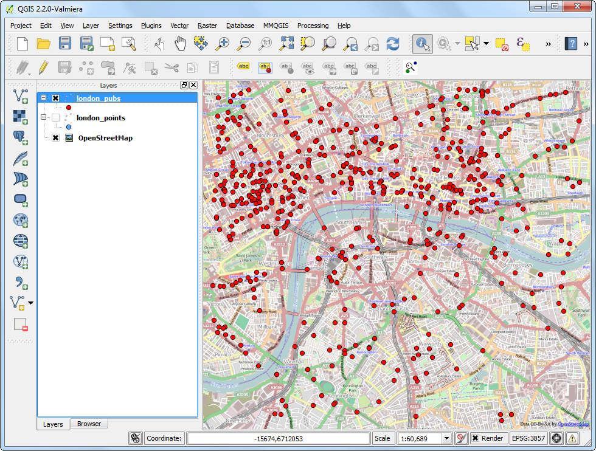Open the New layer dropdown arrow in sidebar
The width and height of the screenshot is (596, 451).
point(31,303)
